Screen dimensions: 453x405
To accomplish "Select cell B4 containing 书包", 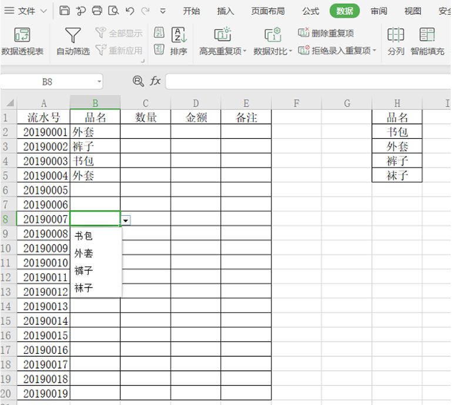I will (95, 161).
